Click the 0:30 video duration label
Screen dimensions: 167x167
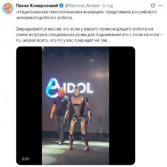coord(26,159)
